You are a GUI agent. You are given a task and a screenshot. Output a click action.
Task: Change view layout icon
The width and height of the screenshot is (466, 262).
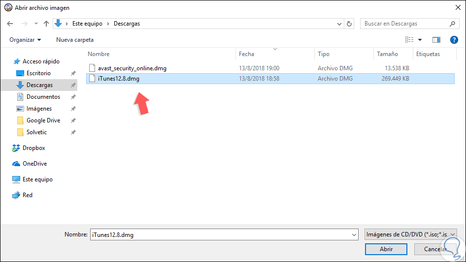[x=409, y=40]
